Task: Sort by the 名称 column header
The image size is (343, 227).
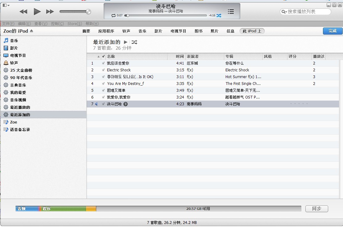Action: [x=137, y=56]
